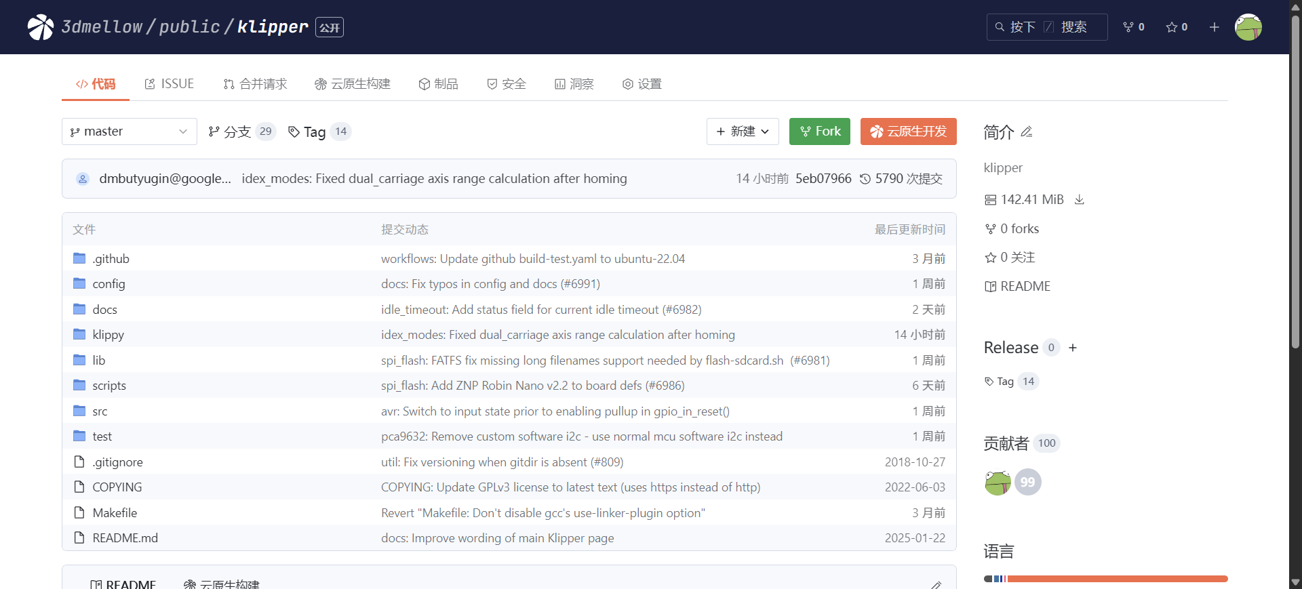Click the 公开 visibility badge
This screenshot has height=589, width=1302.
pyautogui.click(x=330, y=27)
